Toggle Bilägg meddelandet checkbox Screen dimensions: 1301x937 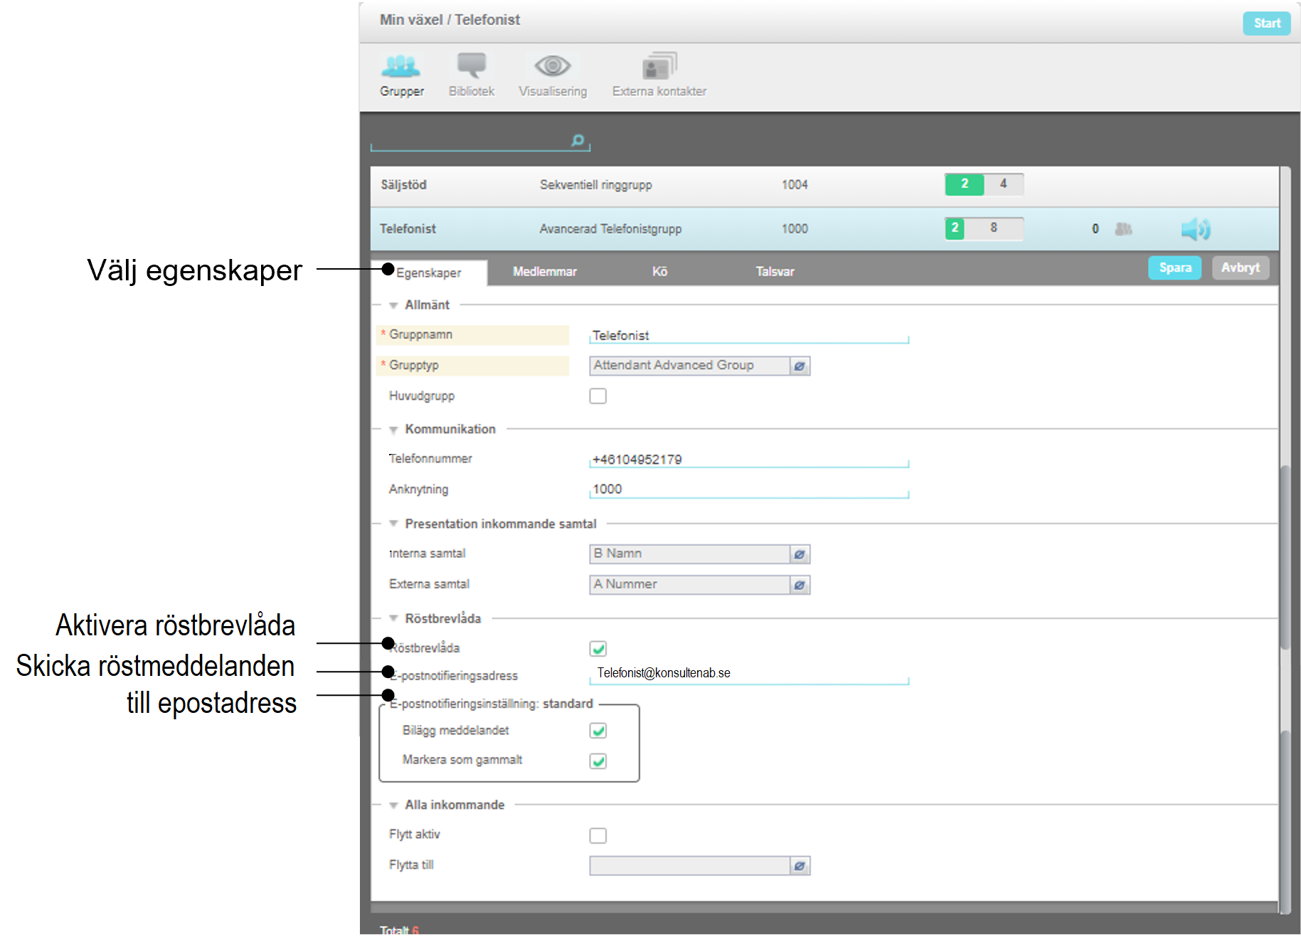(598, 731)
